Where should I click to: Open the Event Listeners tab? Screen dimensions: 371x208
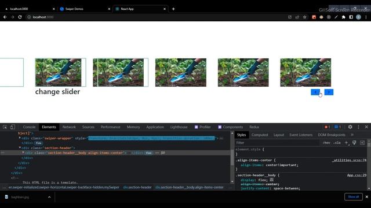coord(301,135)
